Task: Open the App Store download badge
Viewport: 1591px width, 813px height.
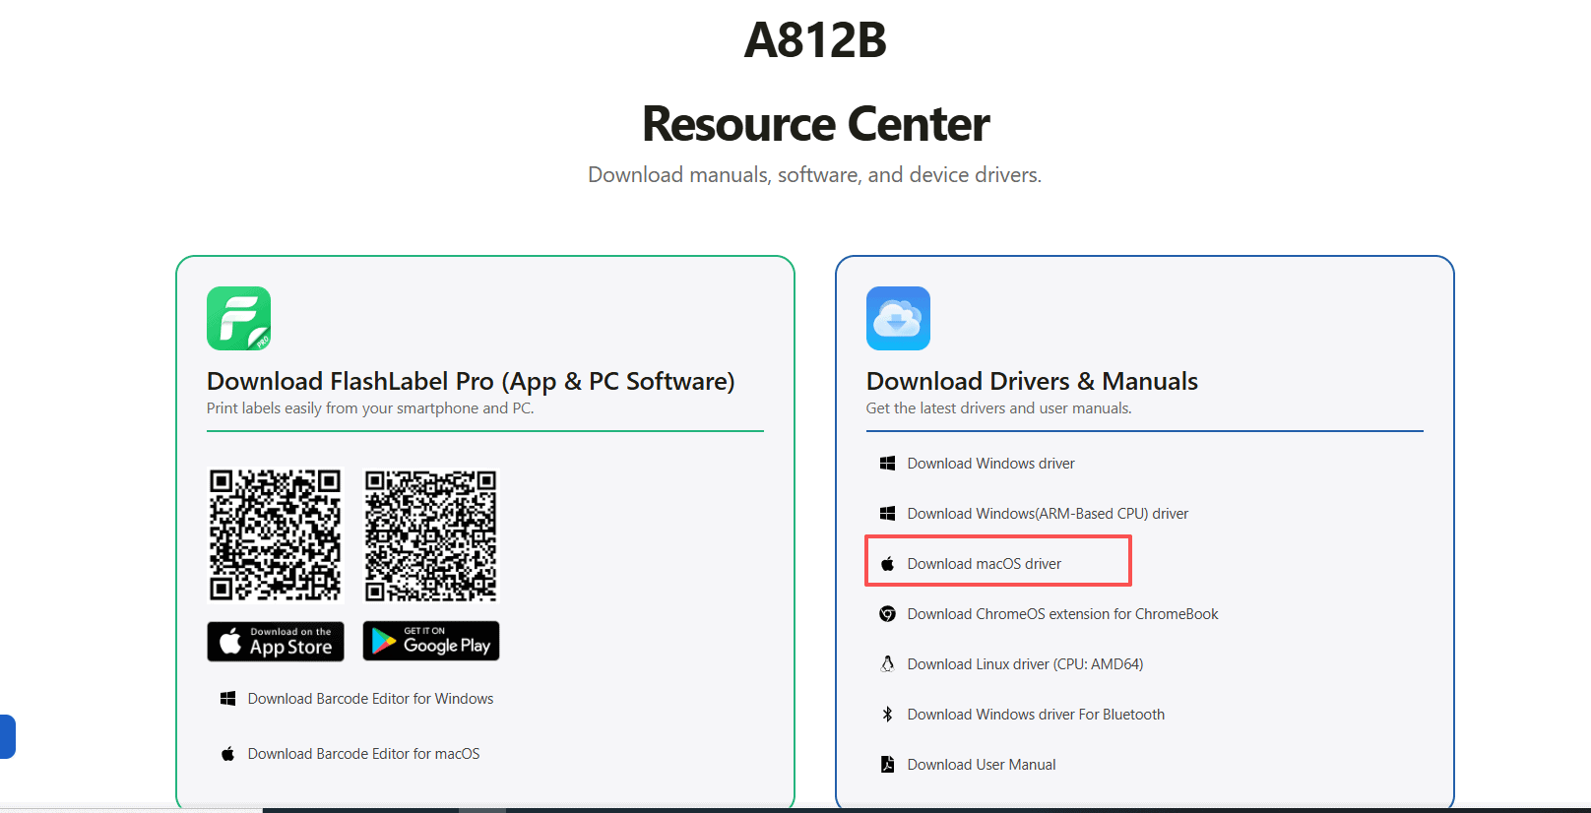Action: pyautogui.click(x=276, y=641)
